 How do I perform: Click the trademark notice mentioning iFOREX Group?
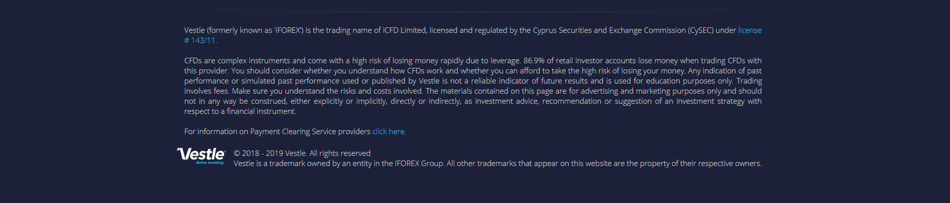[497, 164]
